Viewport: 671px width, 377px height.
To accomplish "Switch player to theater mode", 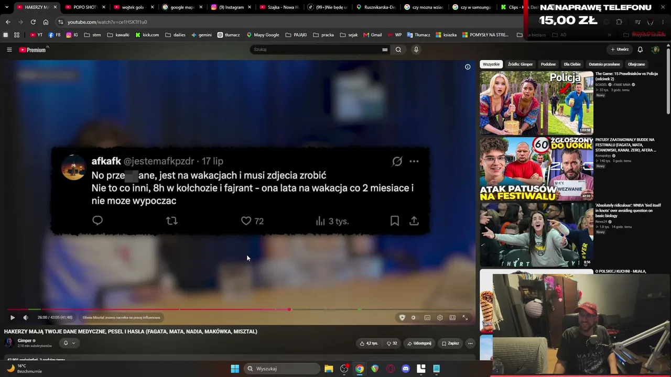I will [452, 317].
